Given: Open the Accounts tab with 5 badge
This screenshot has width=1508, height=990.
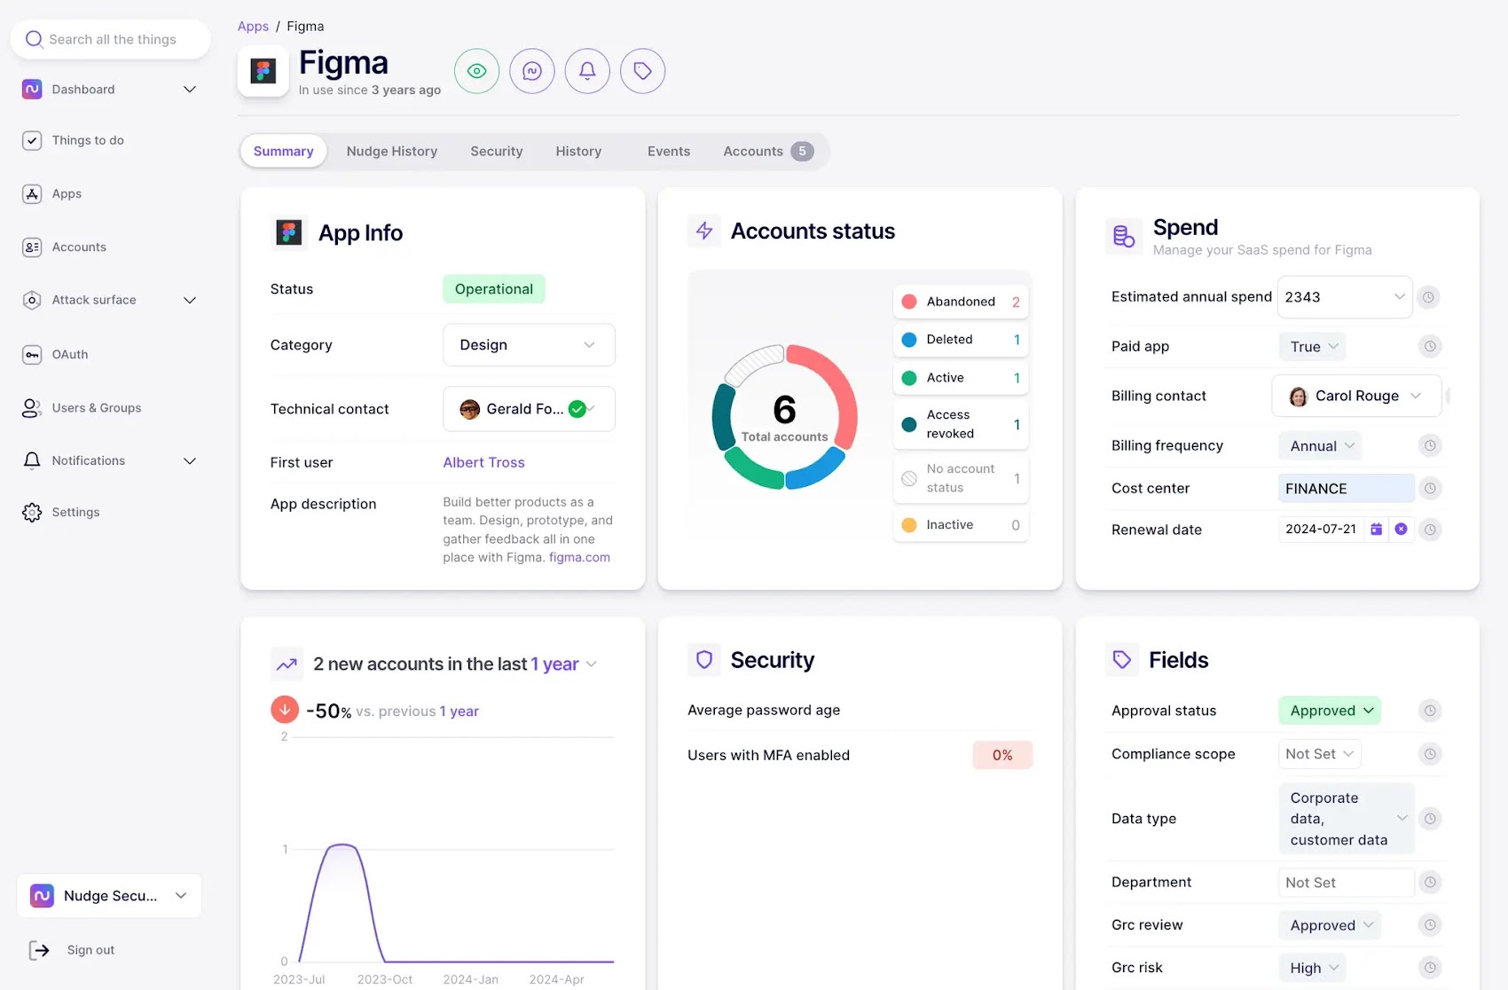Looking at the screenshot, I should coord(766,152).
